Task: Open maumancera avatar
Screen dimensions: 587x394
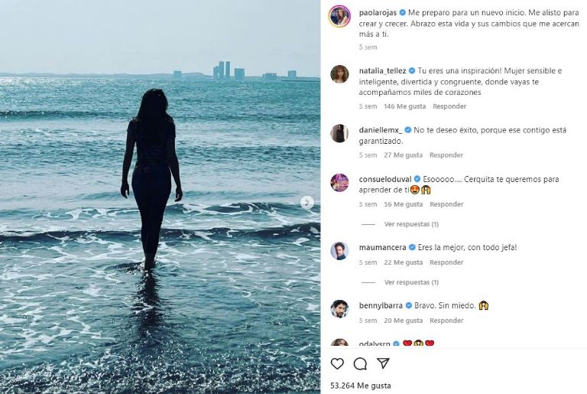Action: coord(339,251)
